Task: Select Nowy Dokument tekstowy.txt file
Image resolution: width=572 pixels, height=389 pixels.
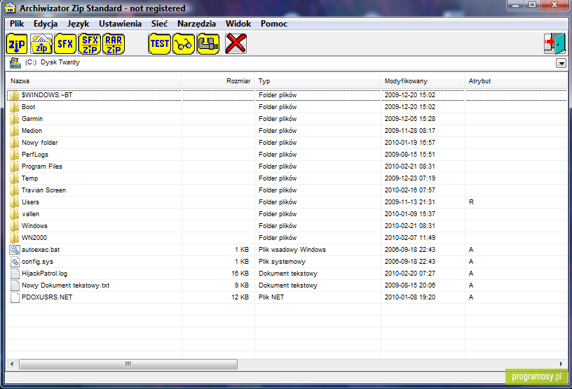Action: 66,285
